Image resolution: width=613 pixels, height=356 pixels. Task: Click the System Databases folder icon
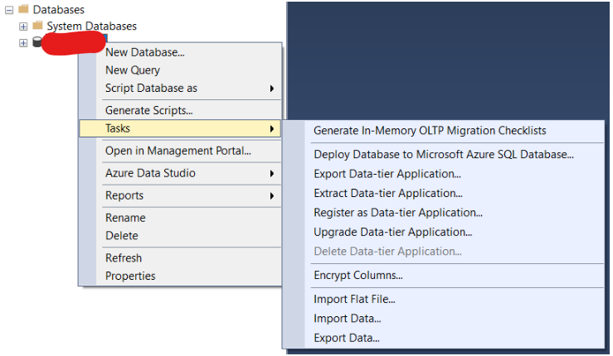click(x=37, y=26)
